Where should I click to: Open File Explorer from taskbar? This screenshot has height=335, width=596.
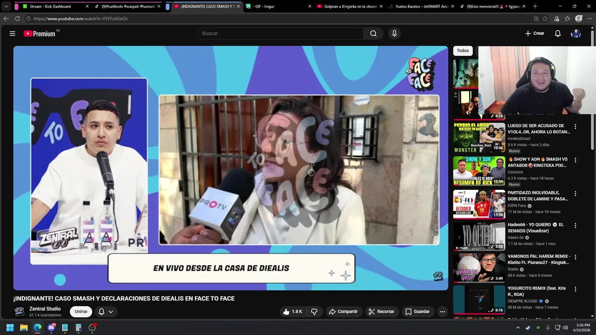tap(24, 328)
